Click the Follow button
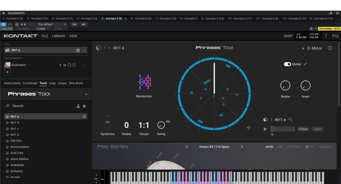341x184 pixels. (x=303, y=129)
